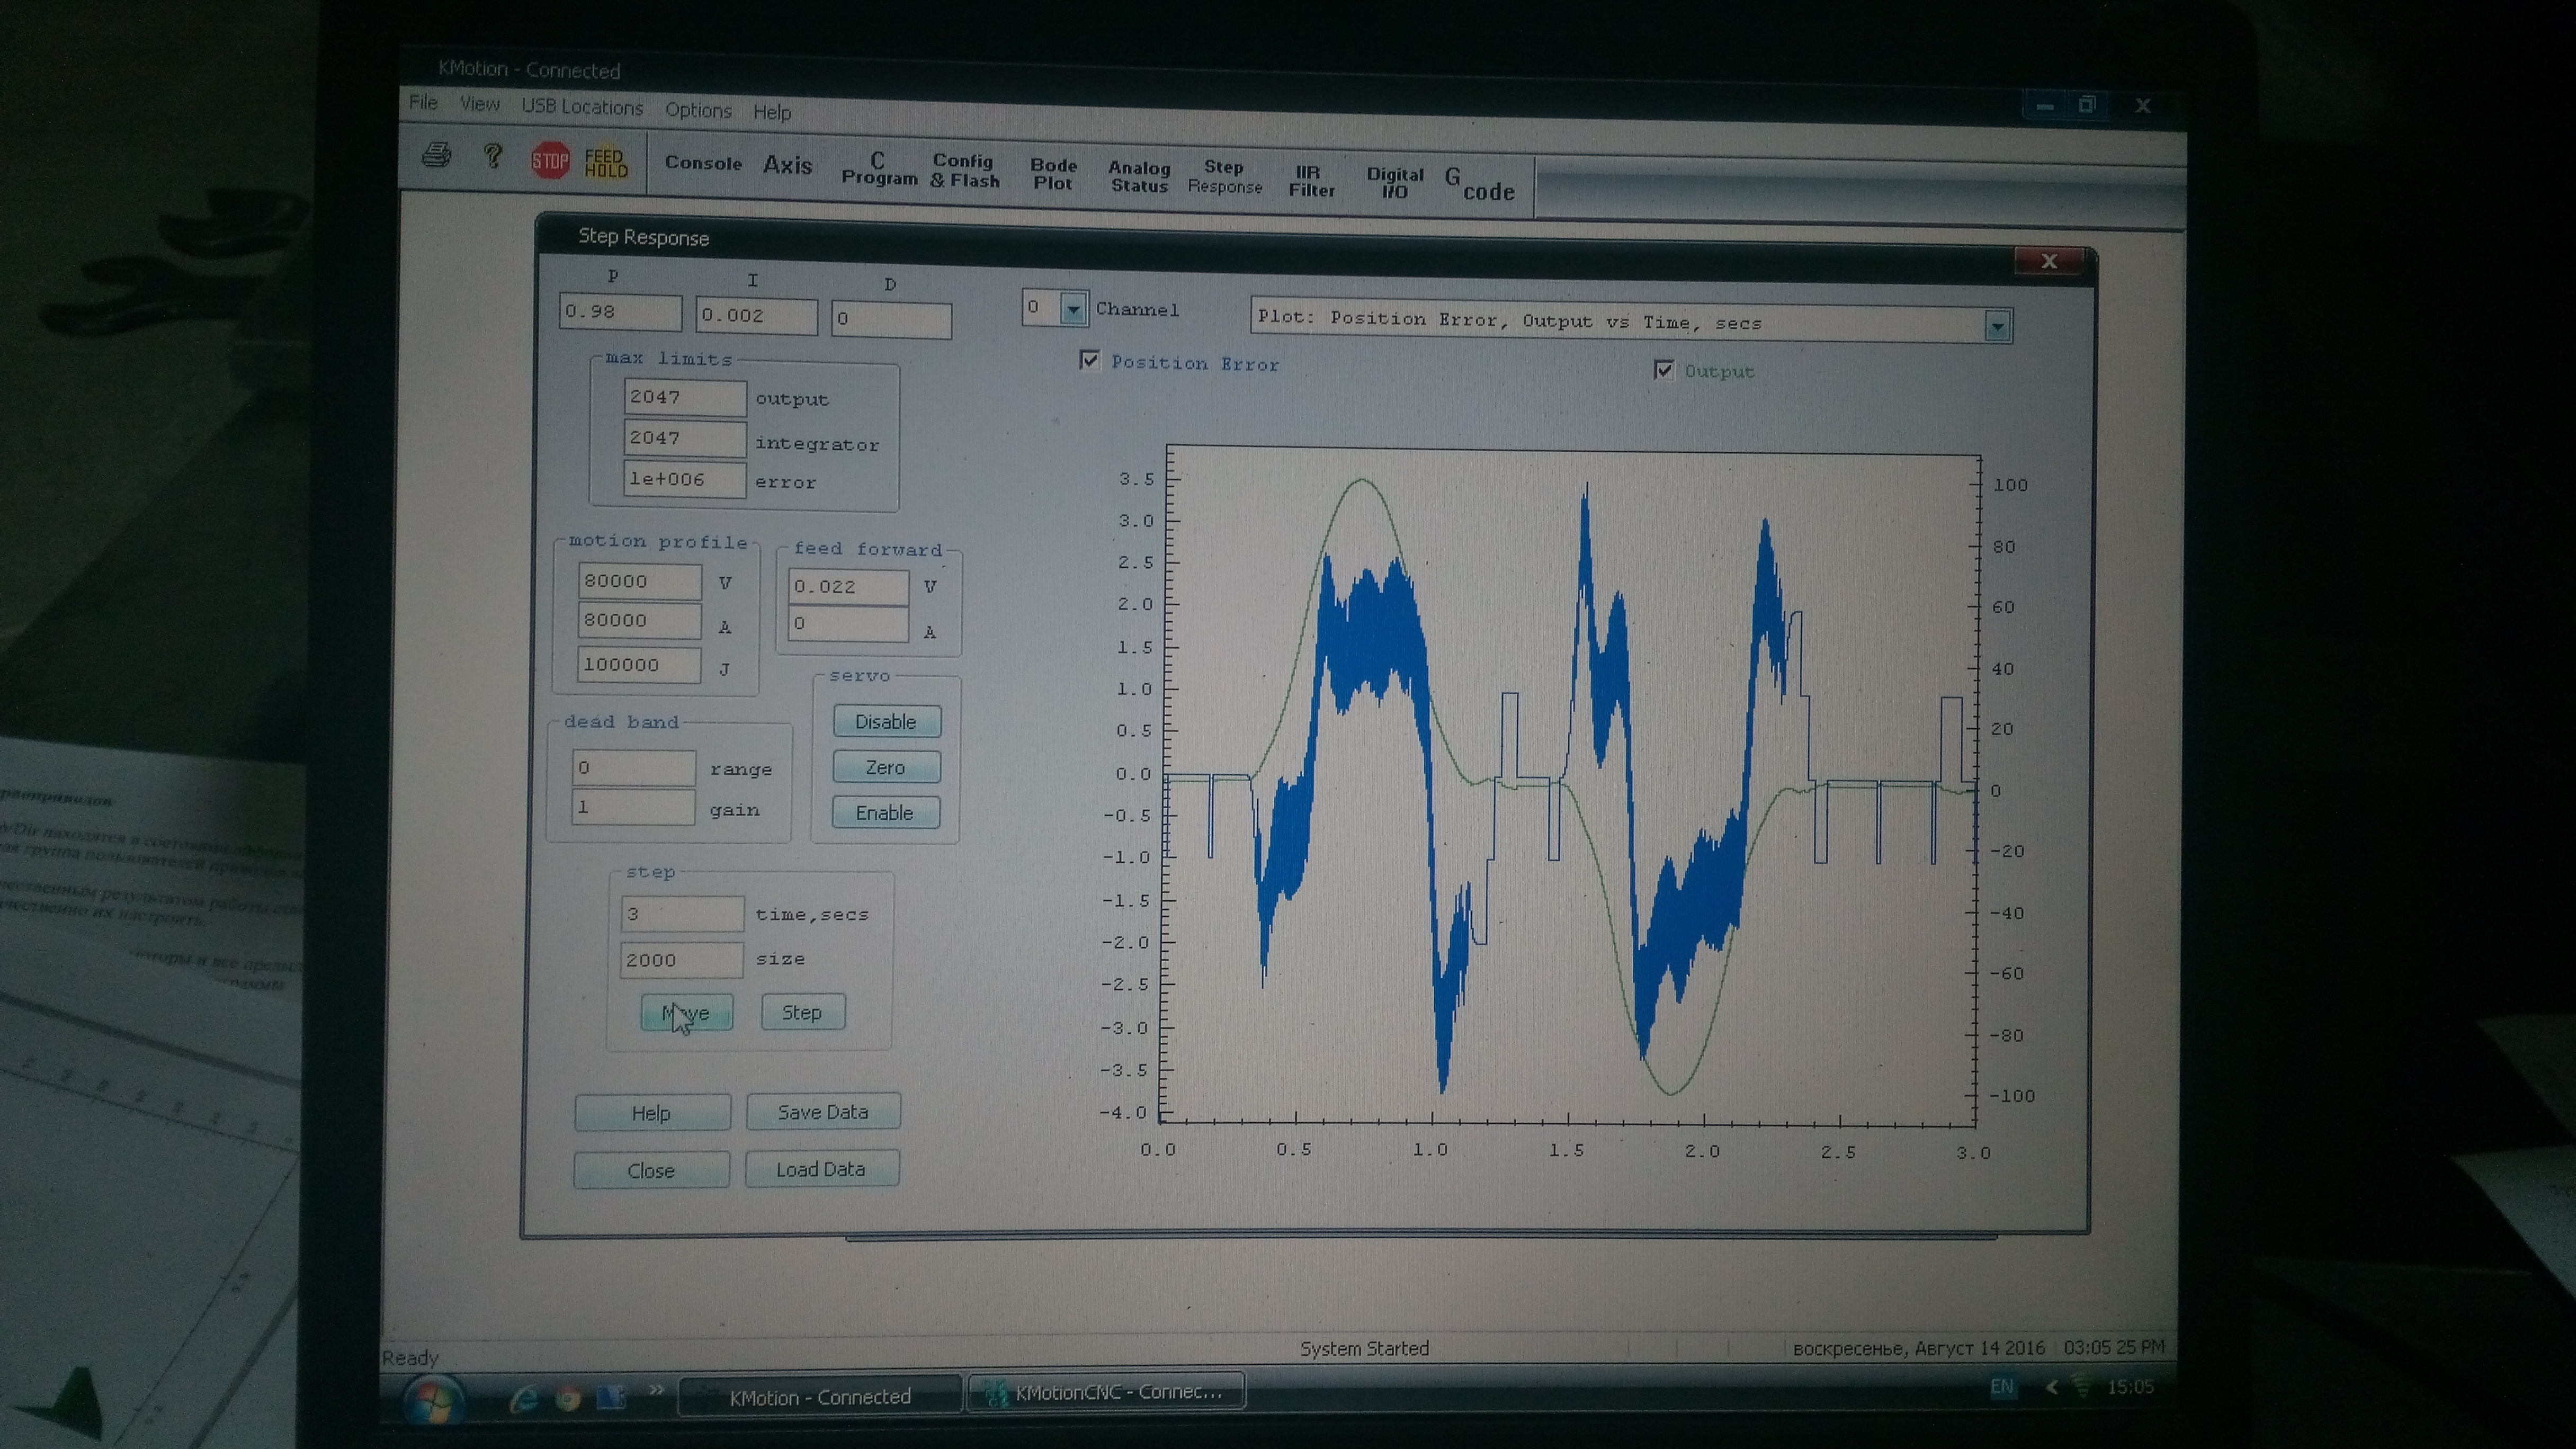
Task: Toggle the Output plot checkbox
Action: click(1663, 370)
